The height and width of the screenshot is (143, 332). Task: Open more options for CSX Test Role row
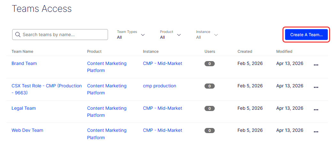(316, 87)
